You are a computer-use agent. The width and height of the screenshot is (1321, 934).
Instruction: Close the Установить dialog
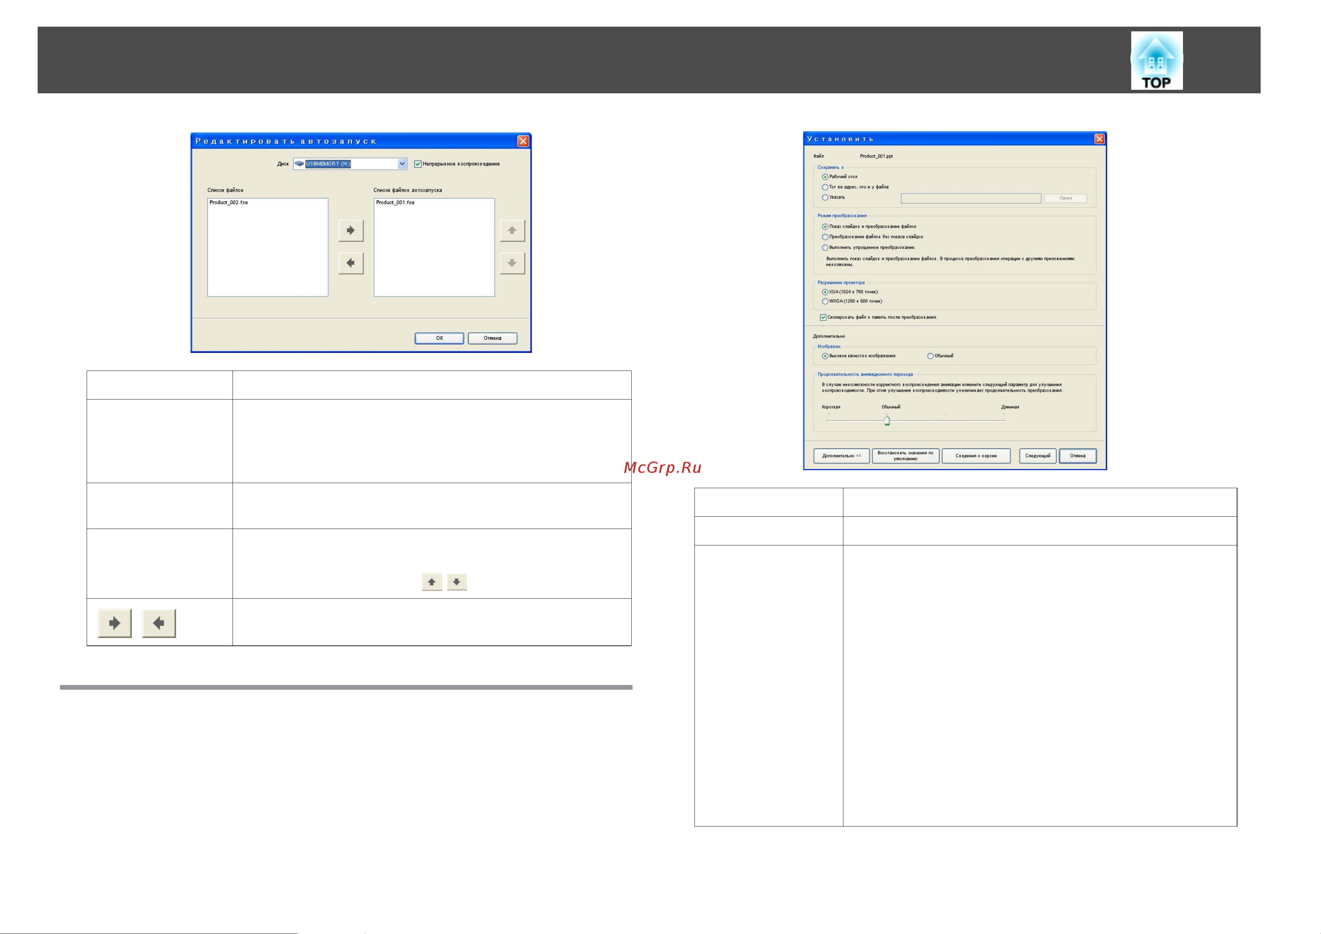(1099, 139)
